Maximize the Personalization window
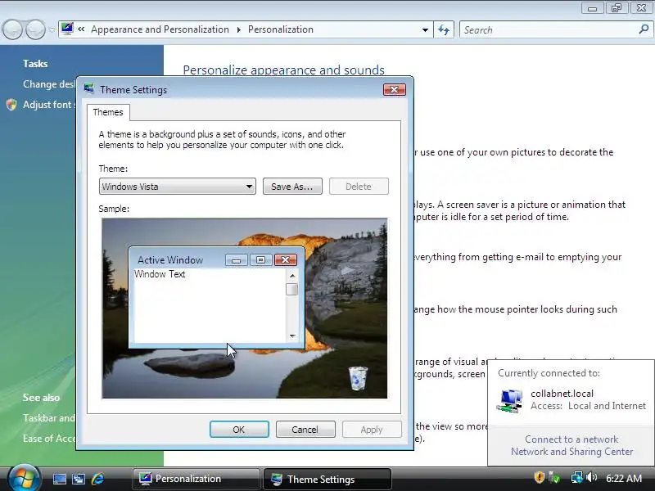This screenshot has width=655, height=491. tap(617, 8)
